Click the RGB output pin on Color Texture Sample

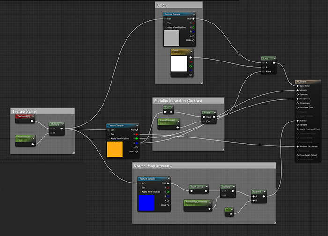coord(192,19)
